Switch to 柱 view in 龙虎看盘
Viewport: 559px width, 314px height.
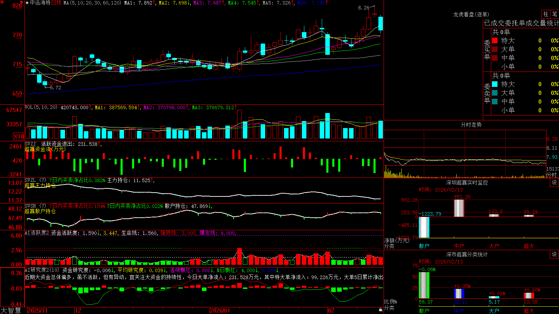[546, 14]
